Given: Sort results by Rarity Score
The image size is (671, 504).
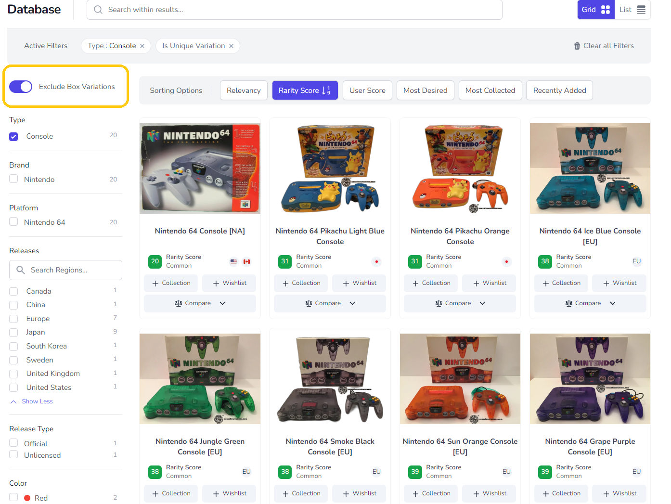Looking at the screenshot, I should [305, 90].
